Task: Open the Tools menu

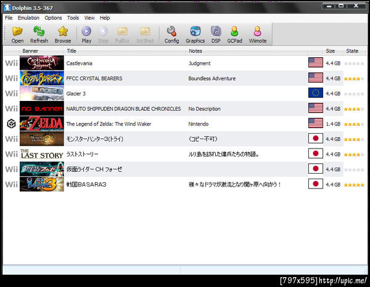Action: click(73, 18)
